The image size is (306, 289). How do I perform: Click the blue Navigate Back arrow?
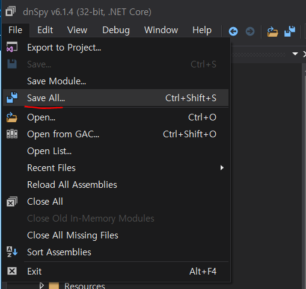pyautogui.click(x=233, y=31)
